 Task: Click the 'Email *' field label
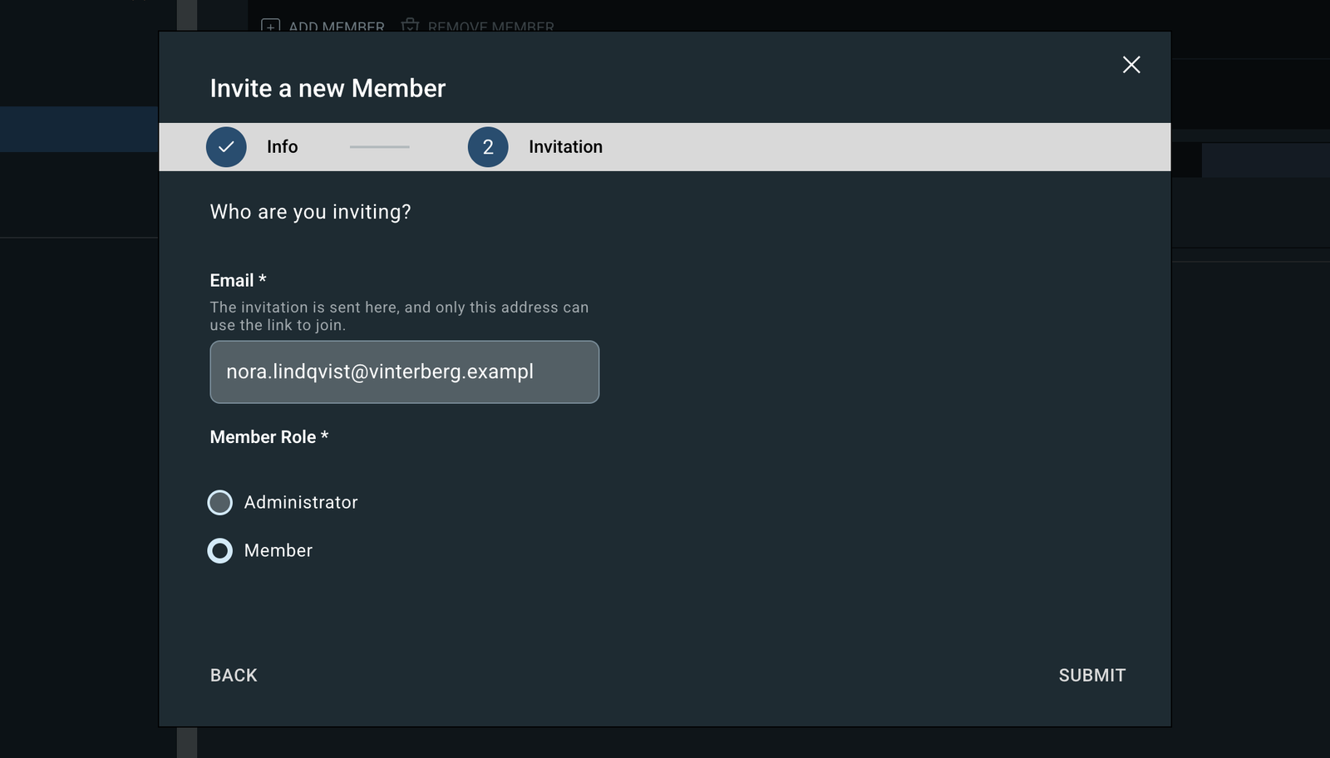click(238, 280)
